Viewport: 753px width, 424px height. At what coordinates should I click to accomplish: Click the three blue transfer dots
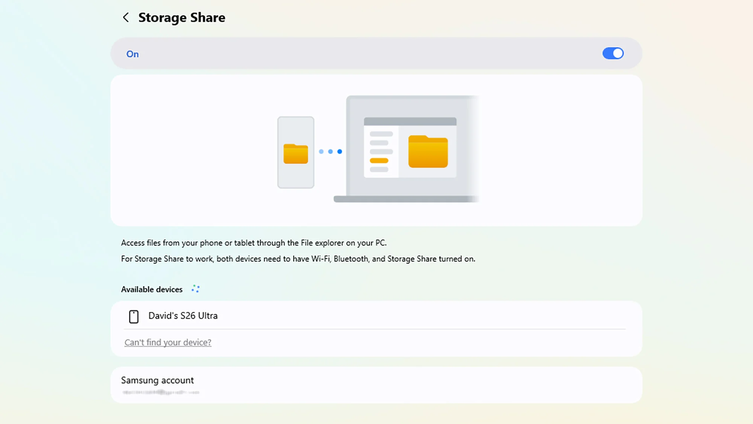tap(330, 152)
